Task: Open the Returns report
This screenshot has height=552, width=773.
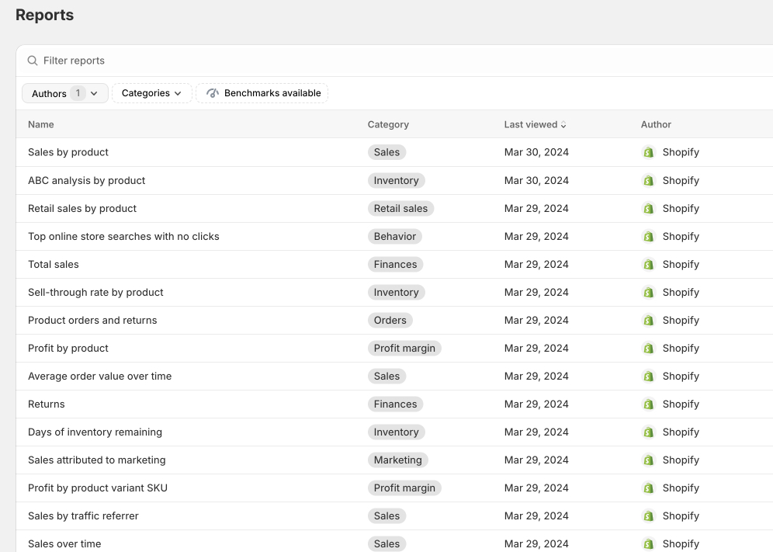Action: pos(47,404)
